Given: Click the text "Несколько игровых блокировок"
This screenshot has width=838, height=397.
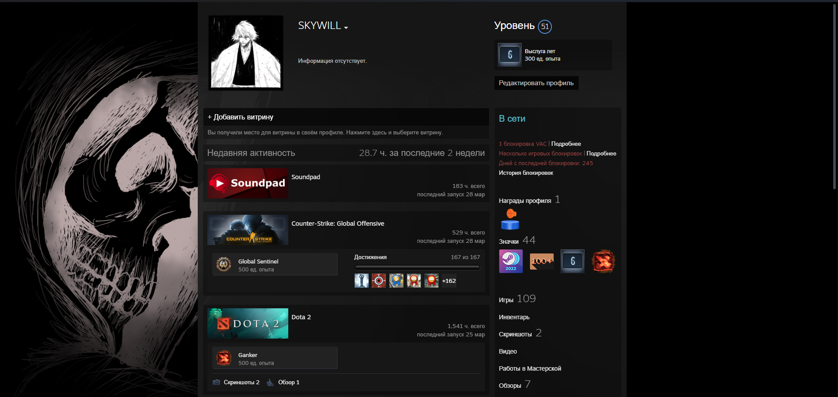Looking at the screenshot, I should (x=541, y=154).
